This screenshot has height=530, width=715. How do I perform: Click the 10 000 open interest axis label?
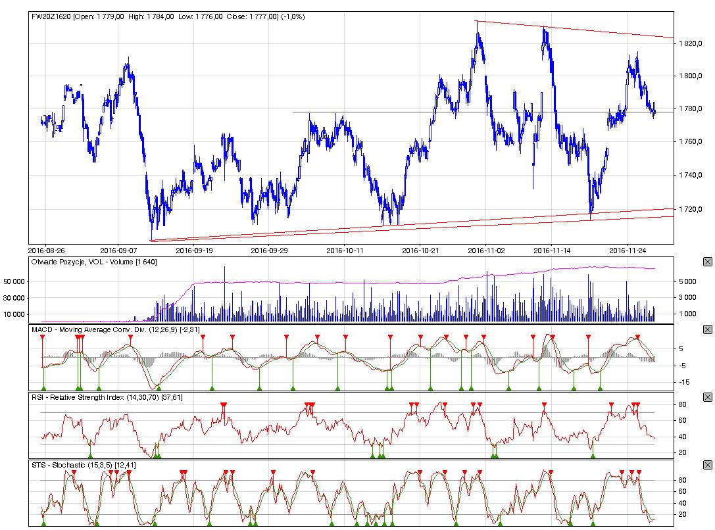coord(14,314)
